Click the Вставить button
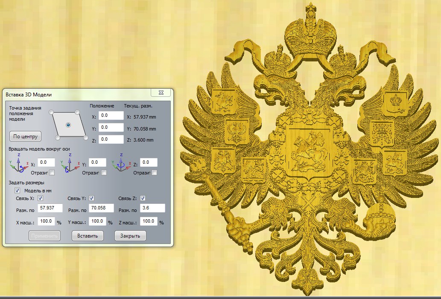The width and height of the screenshot is (441, 299). tap(87, 236)
